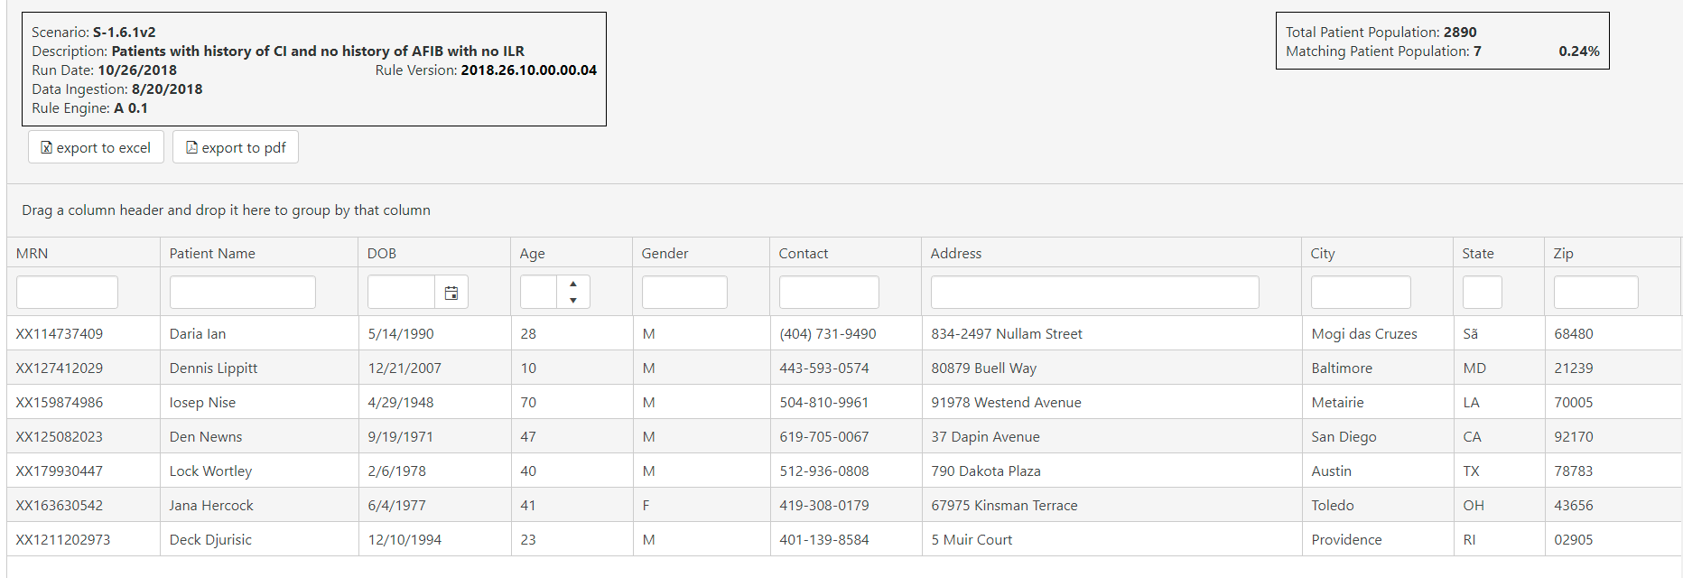The image size is (1683, 578).
Task: Focus the MRN filter input
Action: click(x=67, y=293)
